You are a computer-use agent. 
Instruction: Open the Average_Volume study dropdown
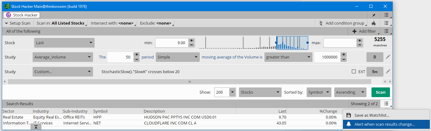[x=63, y=57]
